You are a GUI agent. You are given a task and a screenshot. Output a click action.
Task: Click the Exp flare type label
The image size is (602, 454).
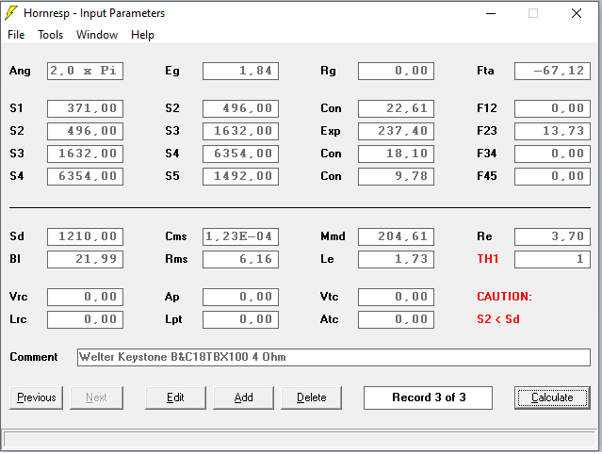pyautogui.click(x=331, y=131)
